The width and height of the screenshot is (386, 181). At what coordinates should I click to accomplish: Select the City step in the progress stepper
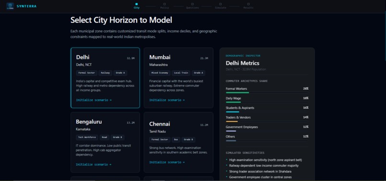coord(136,6)
